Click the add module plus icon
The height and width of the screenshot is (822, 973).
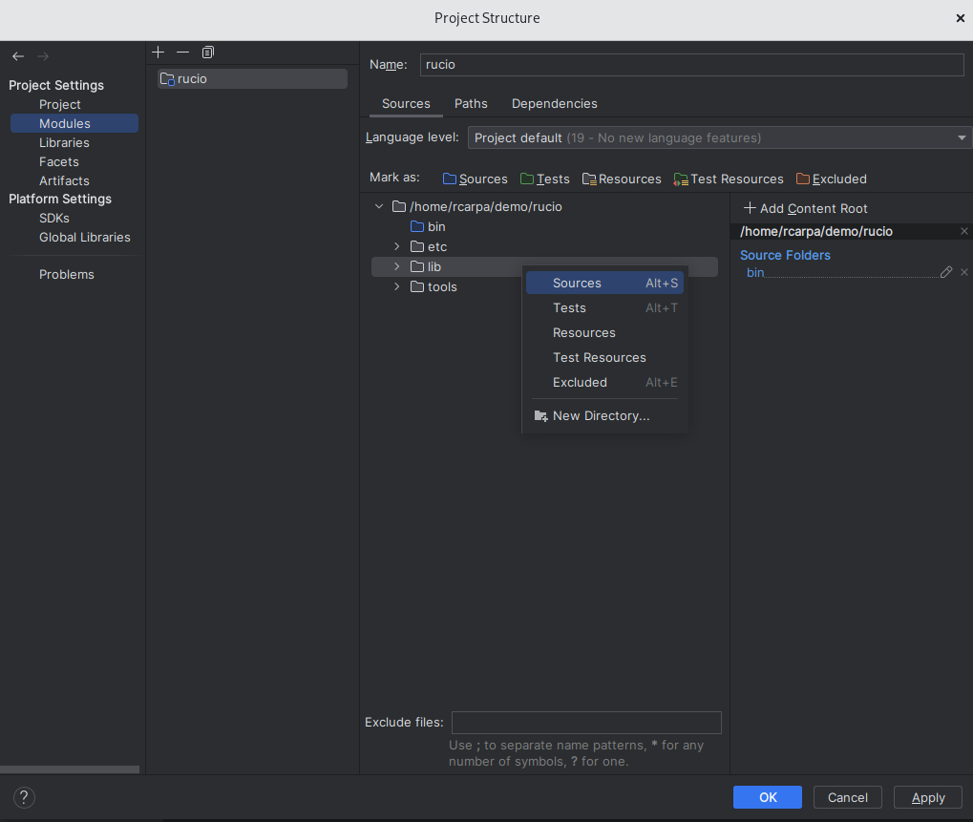159,53
